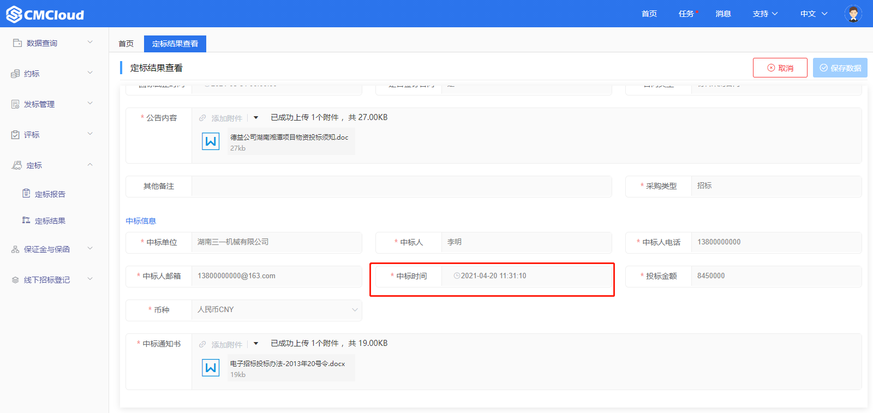Image resolution: width=873 pixels, height=413 pixels.
Task: Open the 币种 人民币CNY dropdown
Action: [277, 310]
